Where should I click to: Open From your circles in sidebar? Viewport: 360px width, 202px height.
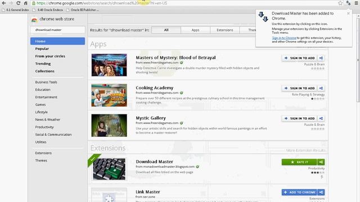coord(50,56)
